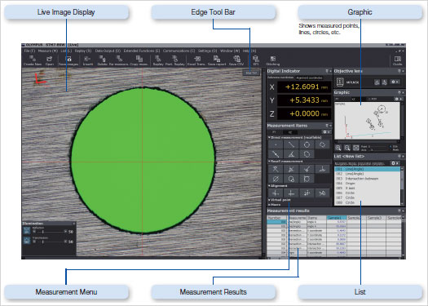Viewport: 428px width, 306px height.
Task: Select the diameter result measurement icon
Action: [x=276, y=179]
